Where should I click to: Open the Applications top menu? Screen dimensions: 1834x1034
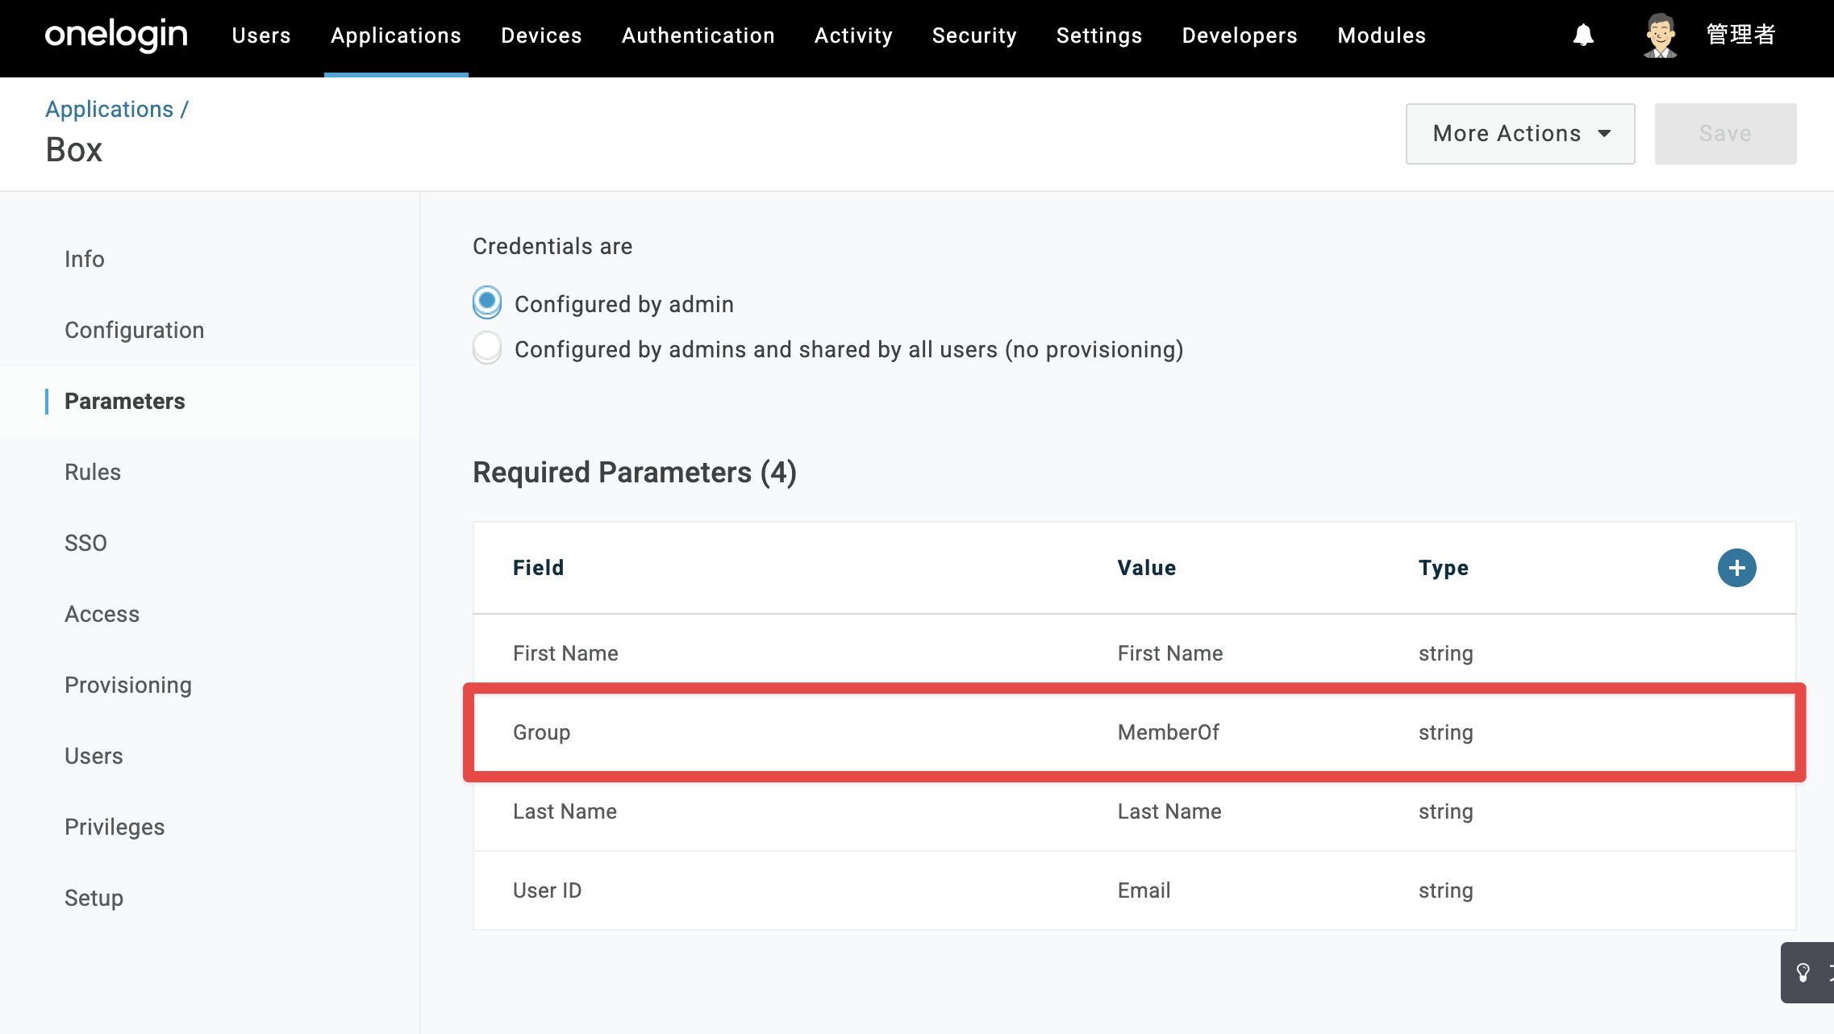(x=396, y=35)
